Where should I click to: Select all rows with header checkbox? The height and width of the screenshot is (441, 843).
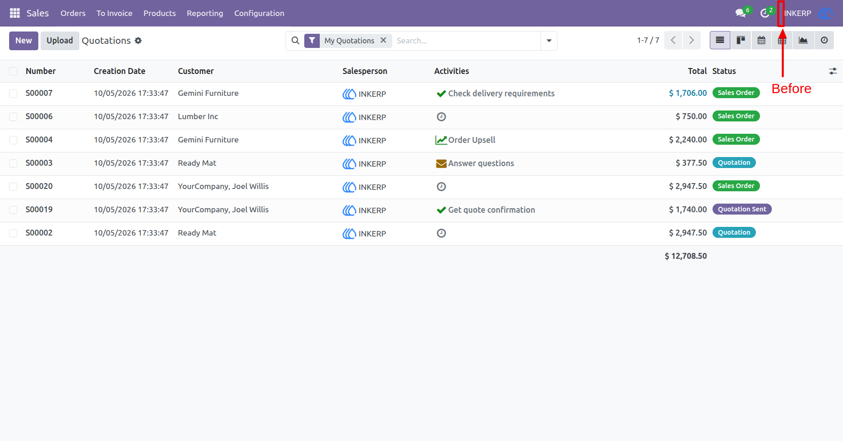(13, 71)
